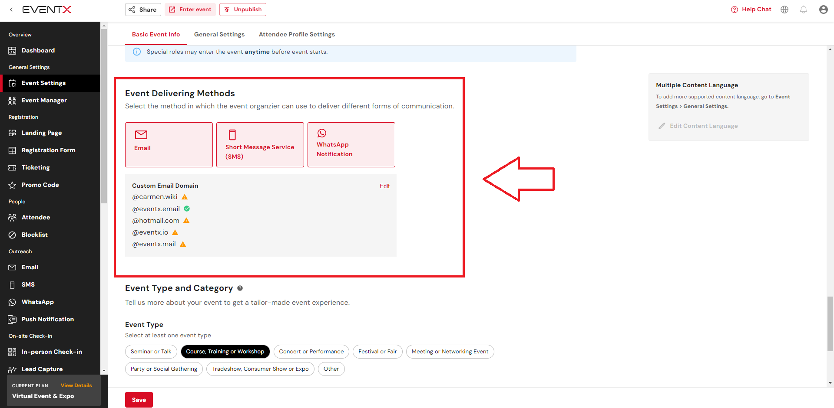Click the Save button
Screen dimensions: 834x408
point(139,400)
